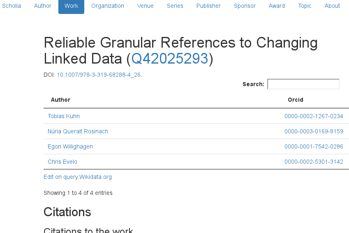The height and width of the screenshot is (233, 349).
Task: Open the Topic tab
Action: 305,6
